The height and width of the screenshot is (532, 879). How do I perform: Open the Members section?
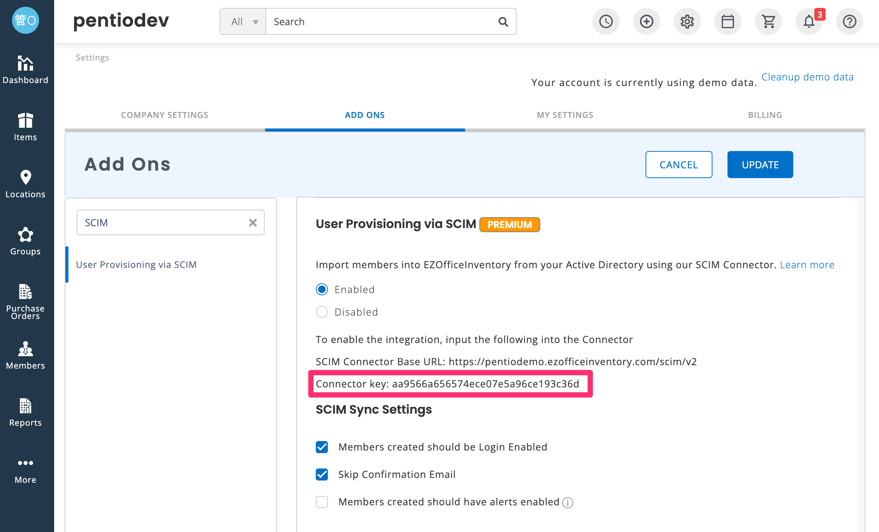click(26, 355)
